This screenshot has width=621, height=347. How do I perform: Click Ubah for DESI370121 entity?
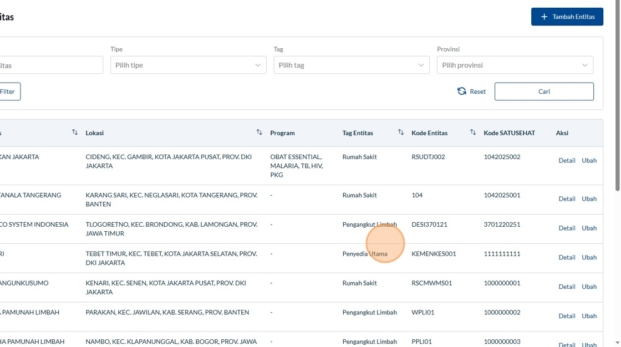[x=589, y=228]
